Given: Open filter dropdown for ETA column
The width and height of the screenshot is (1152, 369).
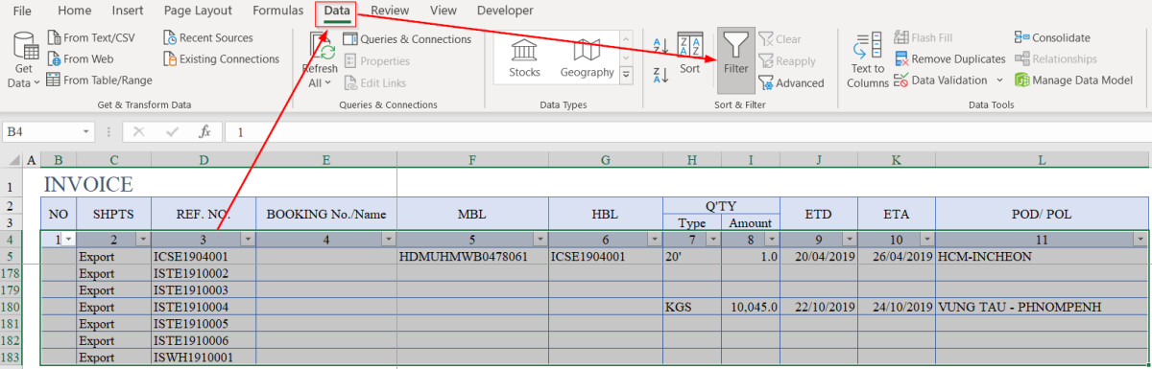Looking at the screenshot, I should pyautogui.click(x=927, y=239).
